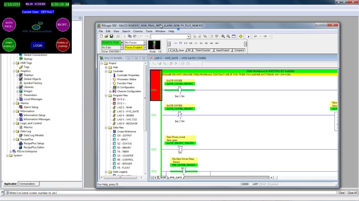Image resolution: width=359 pixels, height=201 pixels.
Task: Click the Paste icon in toolbar
Action: point(135,36)
